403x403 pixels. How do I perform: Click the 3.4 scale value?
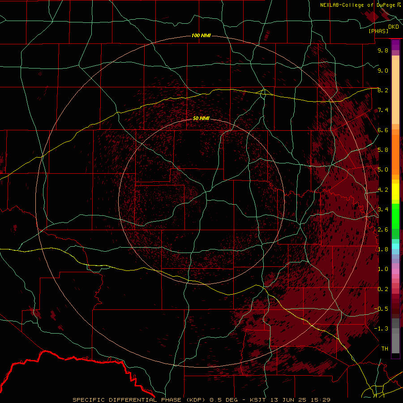(383, 210)
